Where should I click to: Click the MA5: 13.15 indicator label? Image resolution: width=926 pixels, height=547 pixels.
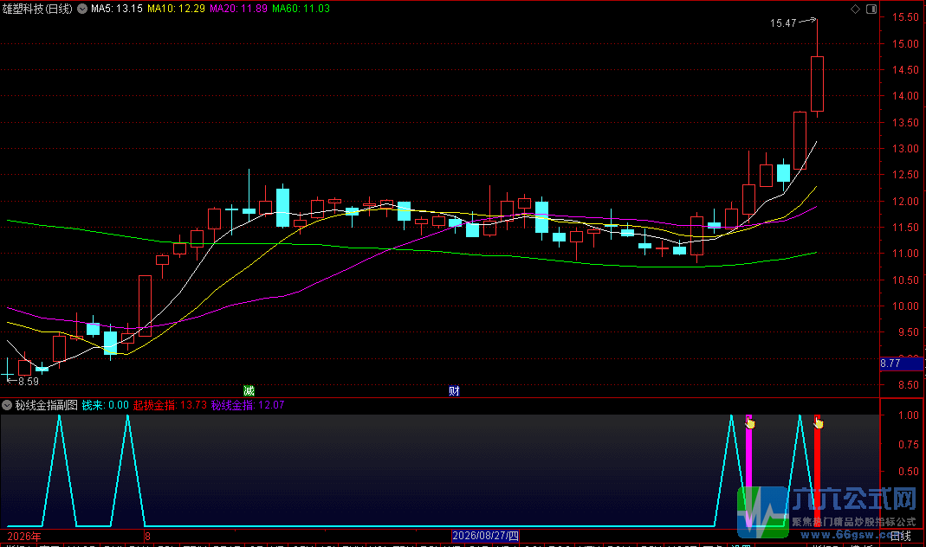coord(117,9)
